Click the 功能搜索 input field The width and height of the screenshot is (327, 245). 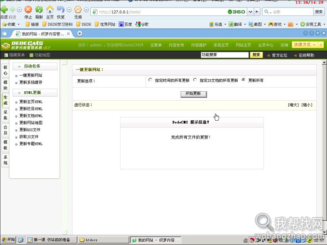[225, 55]
